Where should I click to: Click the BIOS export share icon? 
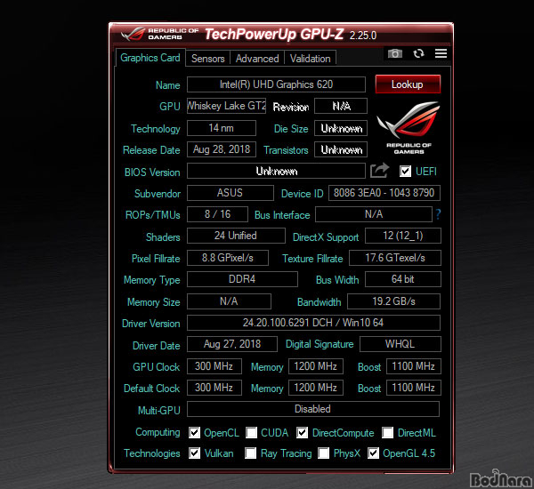(x=379, y=170)
